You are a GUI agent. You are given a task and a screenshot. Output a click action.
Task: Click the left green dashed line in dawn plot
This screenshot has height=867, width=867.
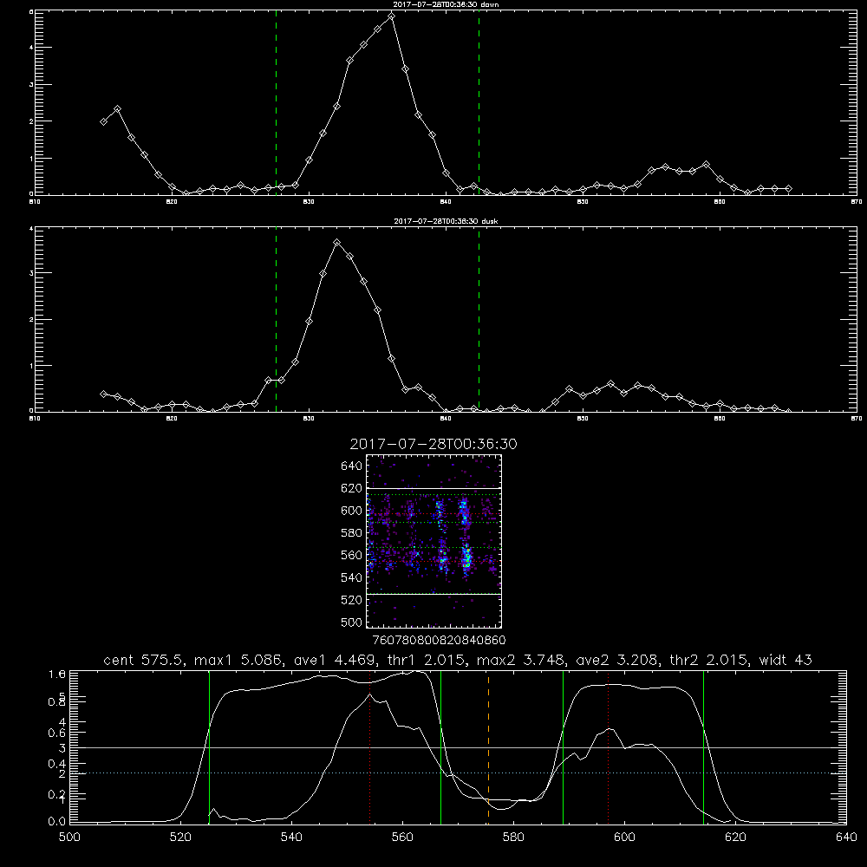click(276, 102)
